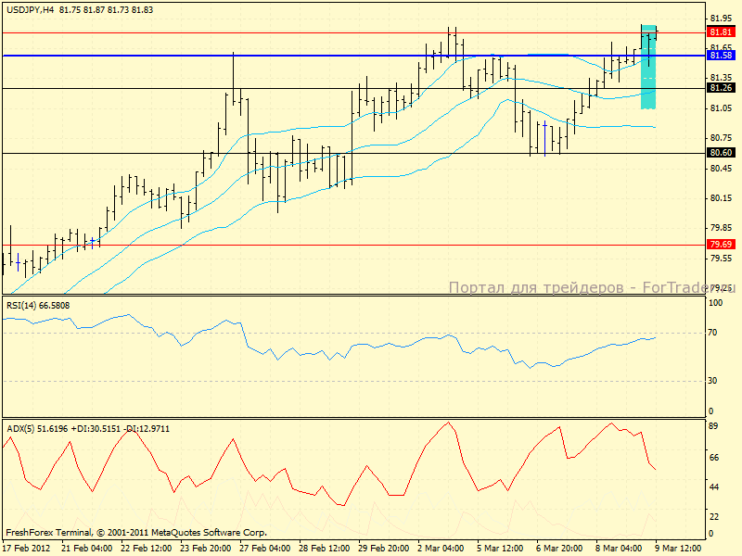Viewport: 742px width, 556px height.
Task: Select the thick blue horizontal resistance line
Action: (x=278, y=56)
